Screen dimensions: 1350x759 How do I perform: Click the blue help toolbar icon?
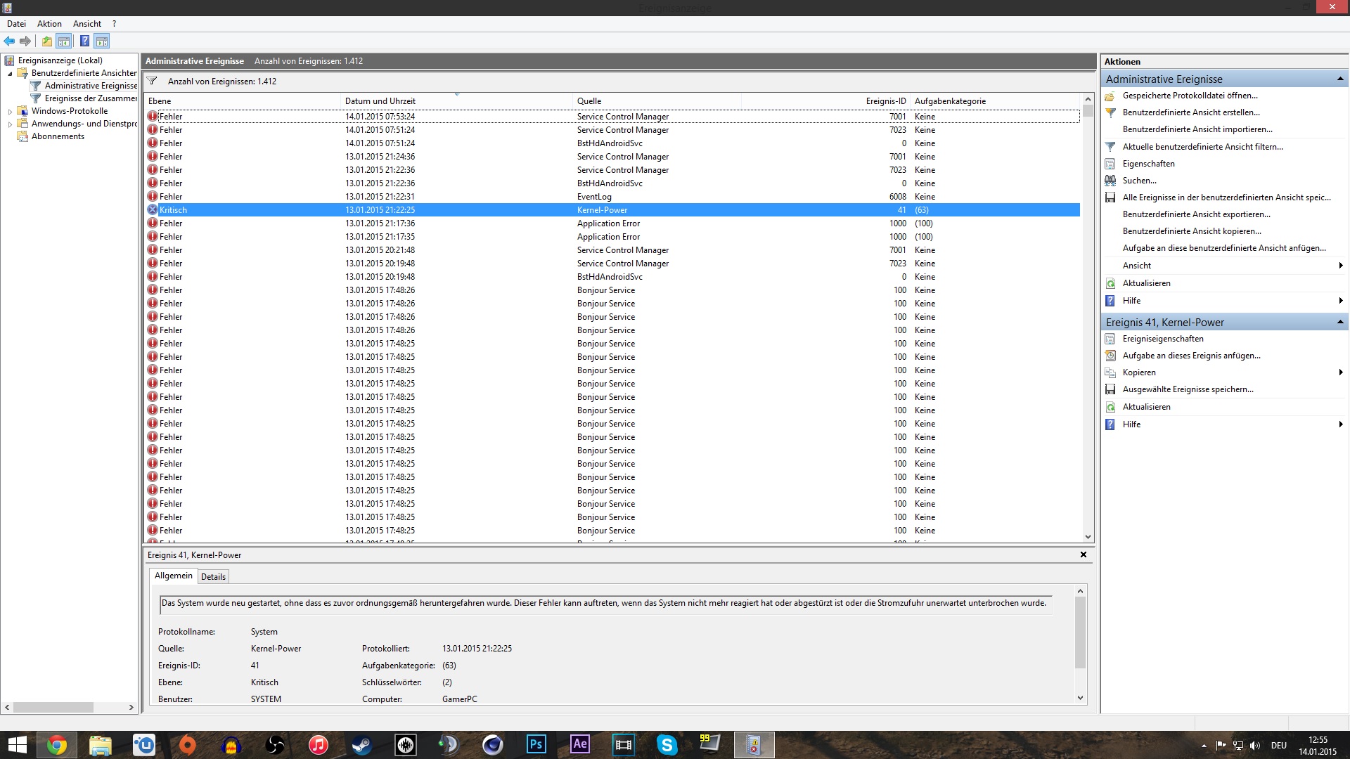[84, 41]
